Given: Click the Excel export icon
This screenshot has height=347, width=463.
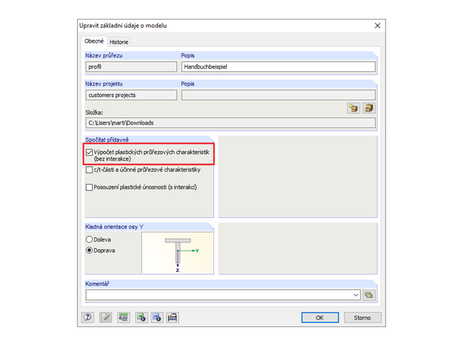Looking at the screenshot, I should coord(141,318).
